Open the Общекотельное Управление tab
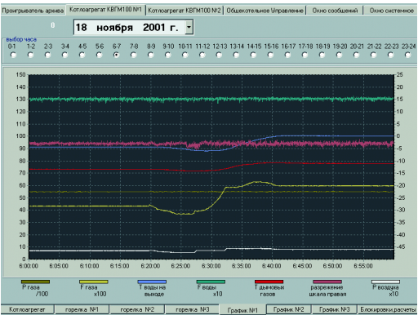Screen dimensions: 418x315 point(265,11)
